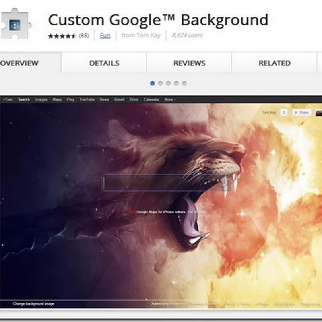Click the (65) ratings count
The width and height of the screenshot is (322, 322).
[x=84, y=36]
